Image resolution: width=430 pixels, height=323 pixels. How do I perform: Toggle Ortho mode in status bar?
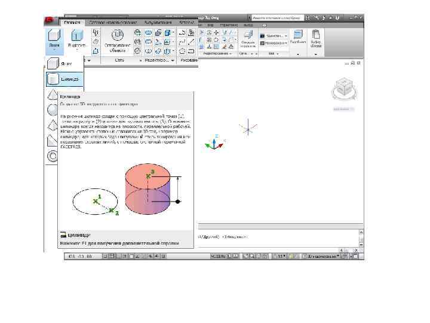[118, 256]
